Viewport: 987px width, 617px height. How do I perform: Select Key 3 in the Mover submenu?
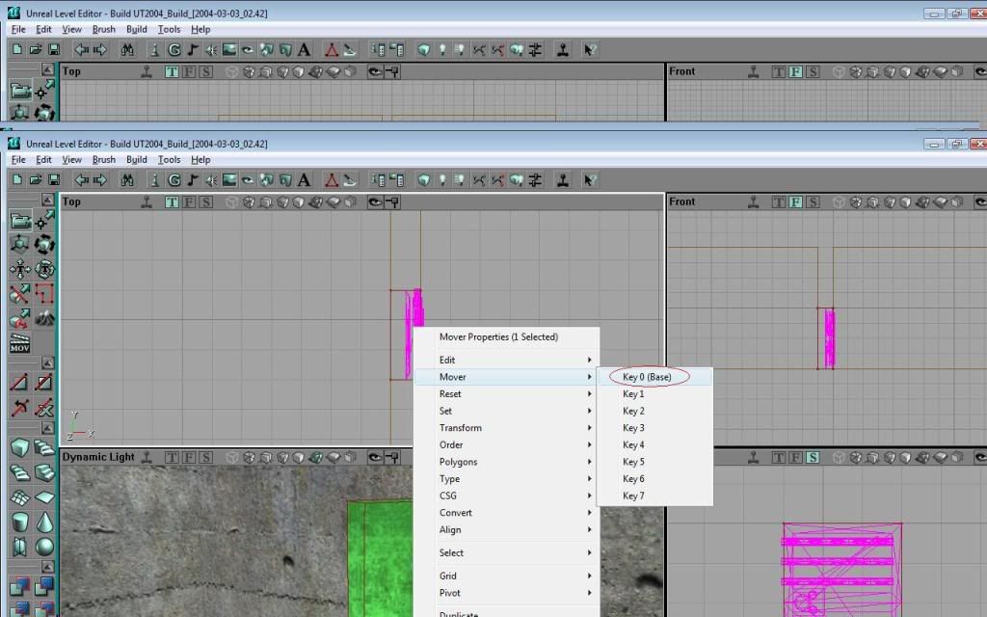coord(633,428)
